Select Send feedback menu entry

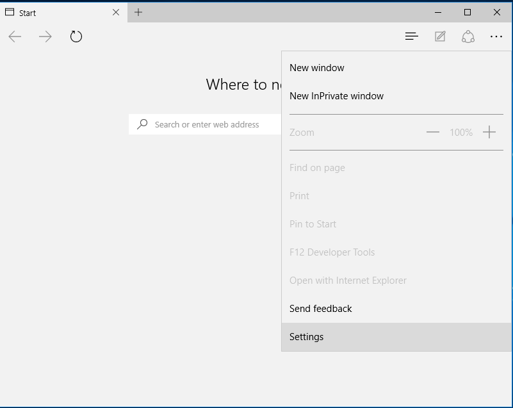[x=321, y=309]
